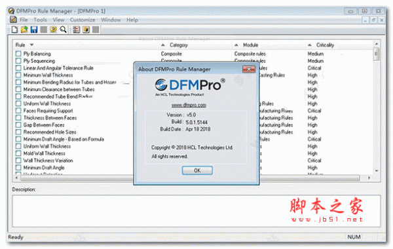Screen dimensions: 393x249
Task: Check the Mold Wall Thickness checkbox
Action: (x=18, y=153)
